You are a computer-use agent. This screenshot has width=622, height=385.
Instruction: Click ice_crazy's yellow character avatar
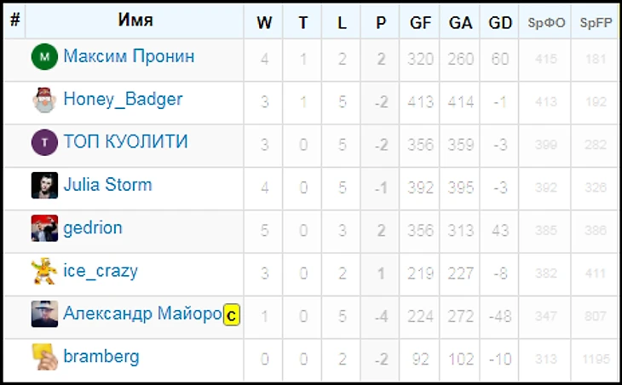coord(44,272)
